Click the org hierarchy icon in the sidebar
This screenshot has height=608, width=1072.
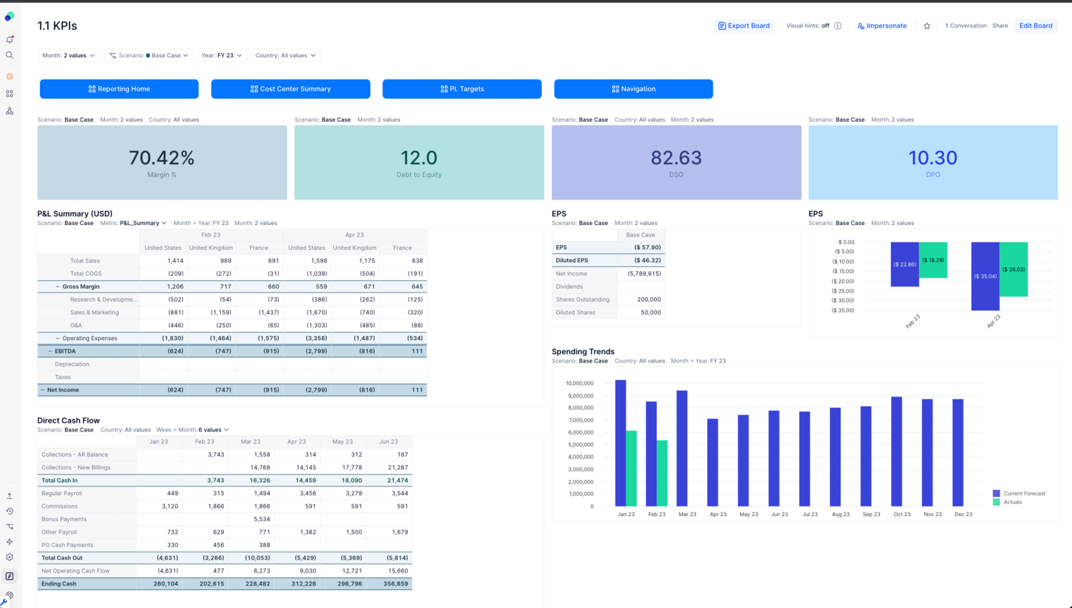click(9, 110)
